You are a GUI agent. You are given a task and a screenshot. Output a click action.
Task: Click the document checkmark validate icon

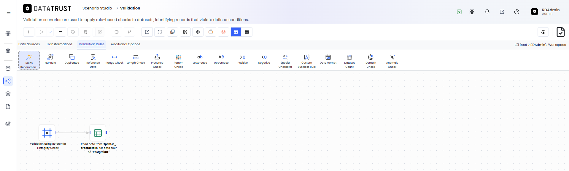[560, 32]
